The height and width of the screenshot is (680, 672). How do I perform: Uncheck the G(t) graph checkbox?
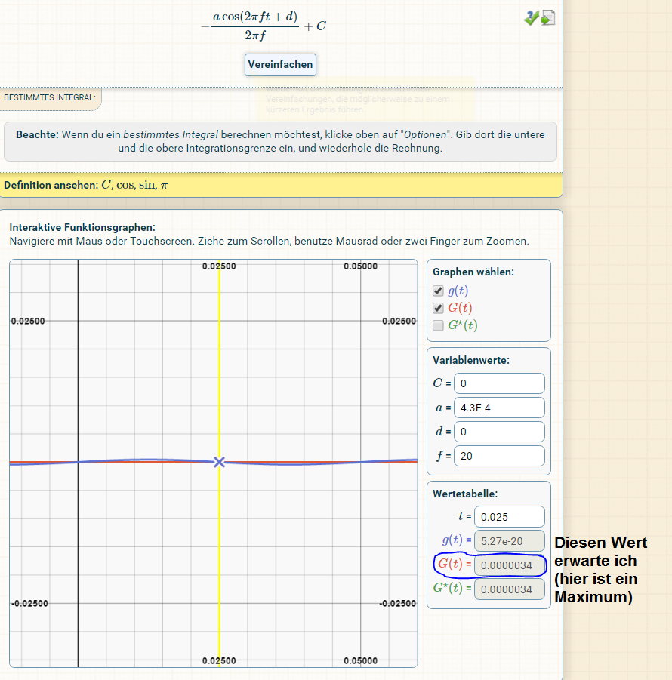tap(438, 308)
